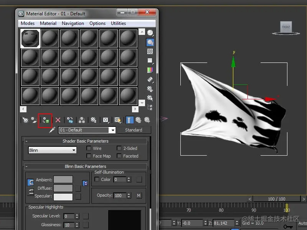
Task: Click the Make Preview filmstrip icon
Action: 150,79
